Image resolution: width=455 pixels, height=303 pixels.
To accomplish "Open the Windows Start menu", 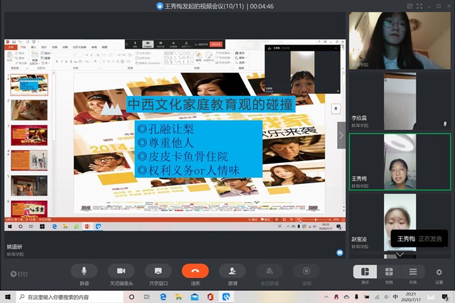I will [x=7, y=297].
